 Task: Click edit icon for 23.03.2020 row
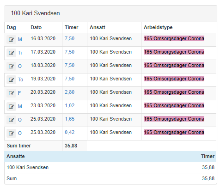11,106
